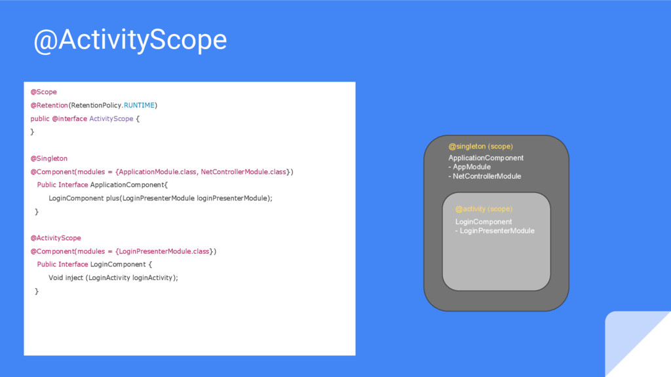Click the ApplicationModule.class component line

coord(162,172)
